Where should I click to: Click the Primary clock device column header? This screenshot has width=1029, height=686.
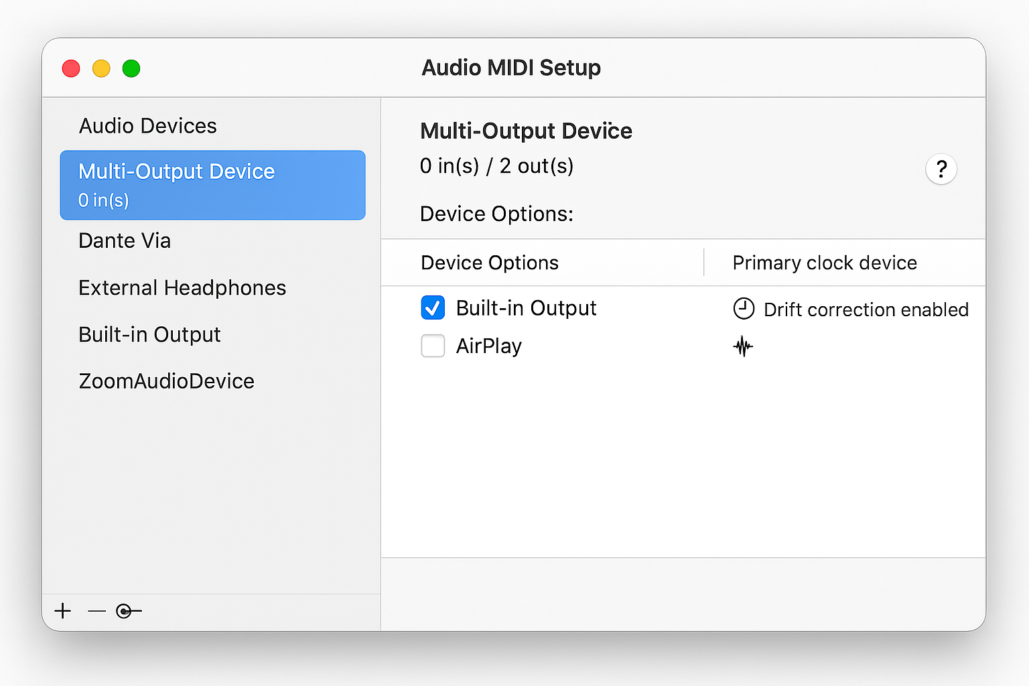825,263
